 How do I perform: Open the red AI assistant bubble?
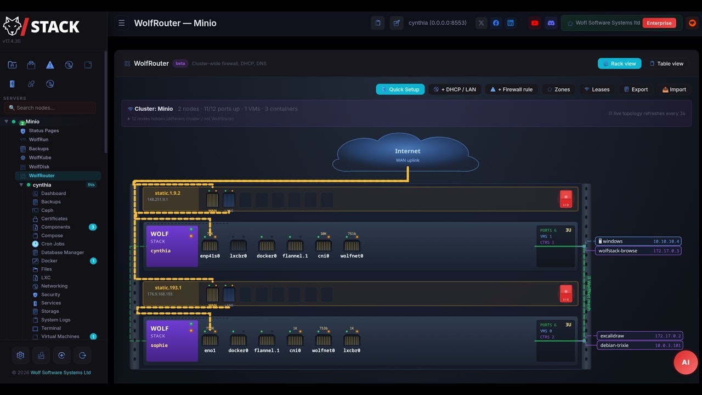pos(686,363)
